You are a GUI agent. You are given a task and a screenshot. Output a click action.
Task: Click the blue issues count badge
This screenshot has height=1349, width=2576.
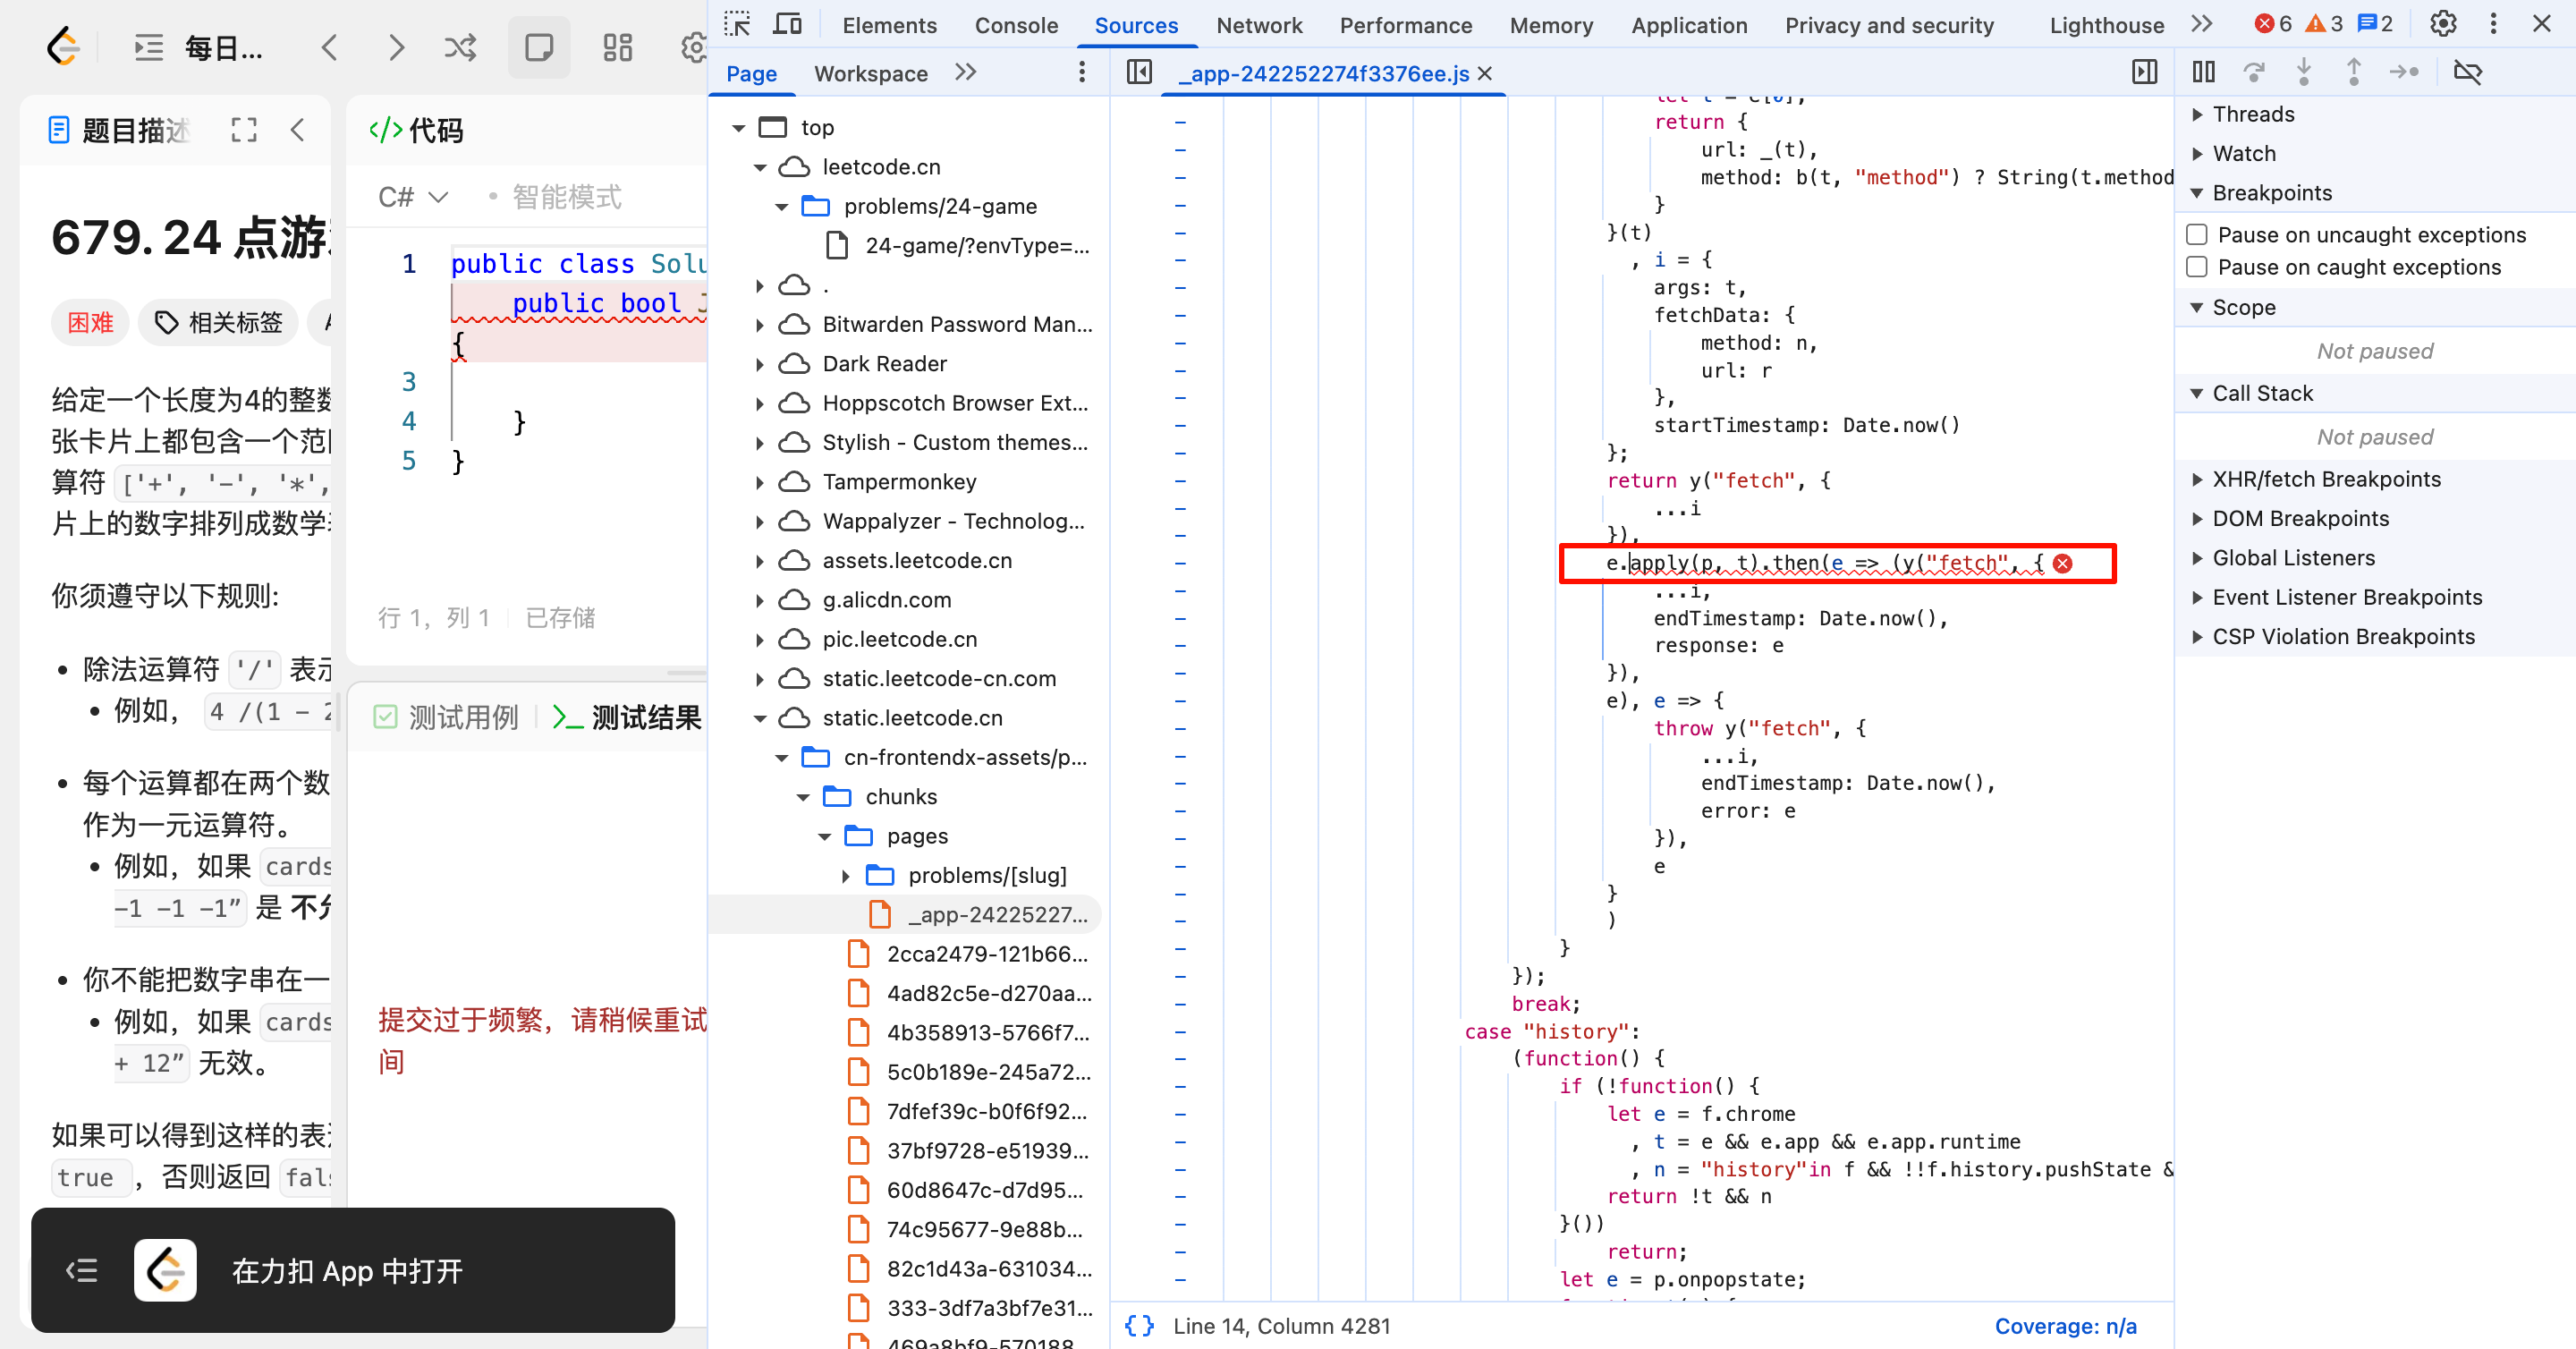[2375, 24]
